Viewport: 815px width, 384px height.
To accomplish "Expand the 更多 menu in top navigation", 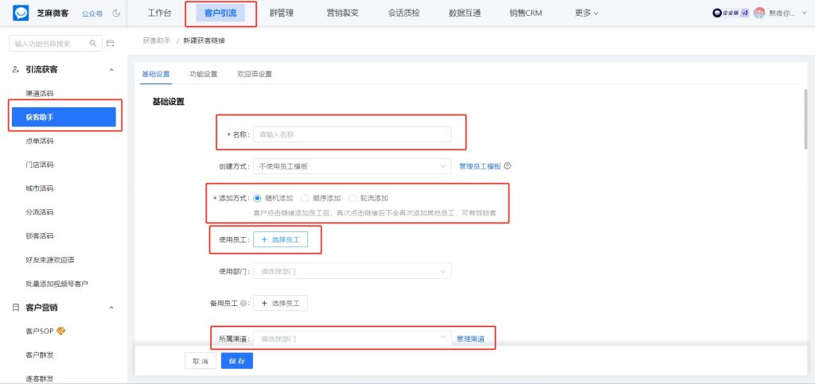I will pyautogui.click(x=587, y=14).
